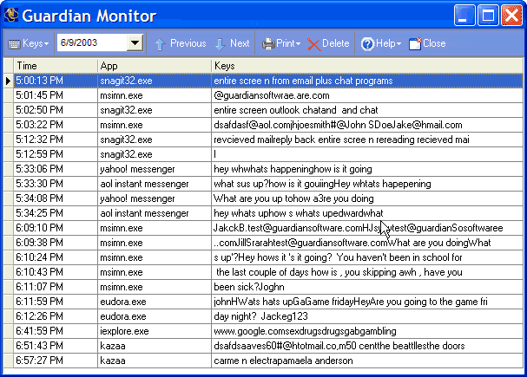Click 'hey whwhats happeninghow is it going' cell
The image size is (527, 377).
[x=367, y=169]
